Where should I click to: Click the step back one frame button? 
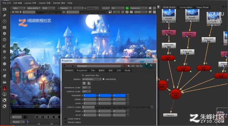click(x=53, y=117)
